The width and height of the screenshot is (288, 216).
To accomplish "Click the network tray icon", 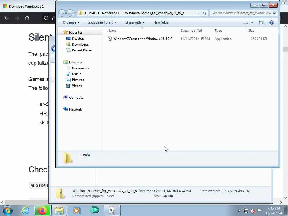I will [246, 211].
